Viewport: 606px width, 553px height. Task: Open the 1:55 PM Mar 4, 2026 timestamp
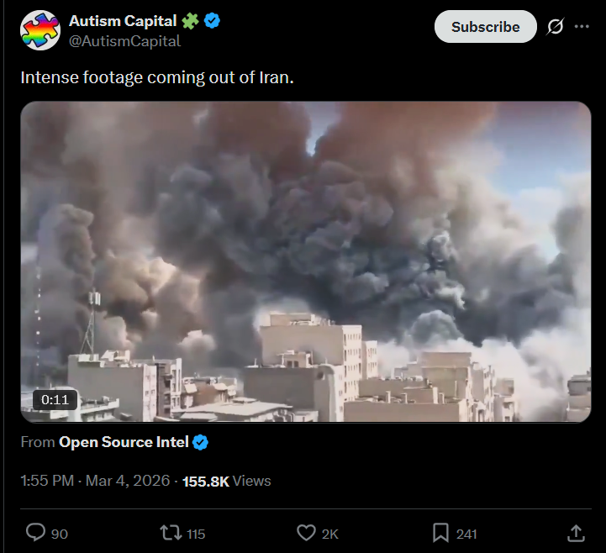95,481
